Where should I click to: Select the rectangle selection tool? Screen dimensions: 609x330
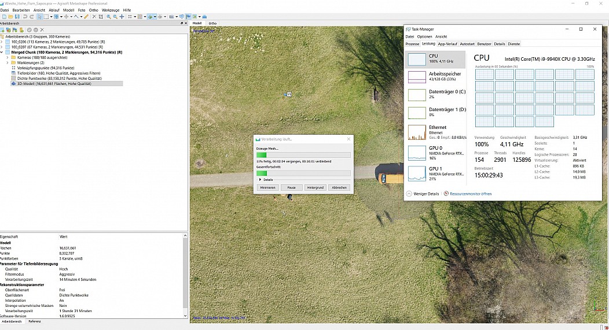click(x=46, y=16)
